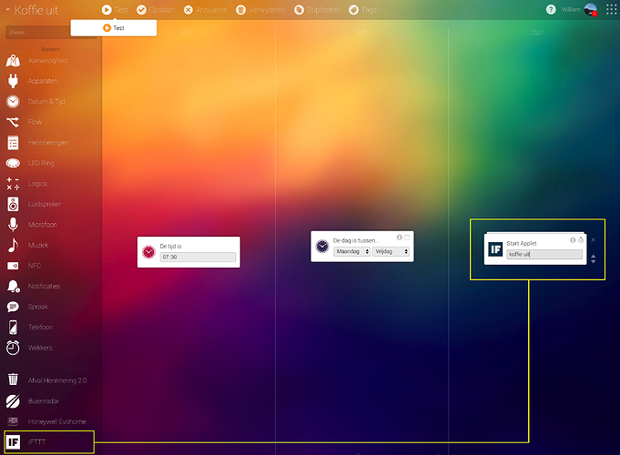Viewport: 620px width, 455px height.
Task: Open the apps grid icon top right
Action: pos(611,9)
